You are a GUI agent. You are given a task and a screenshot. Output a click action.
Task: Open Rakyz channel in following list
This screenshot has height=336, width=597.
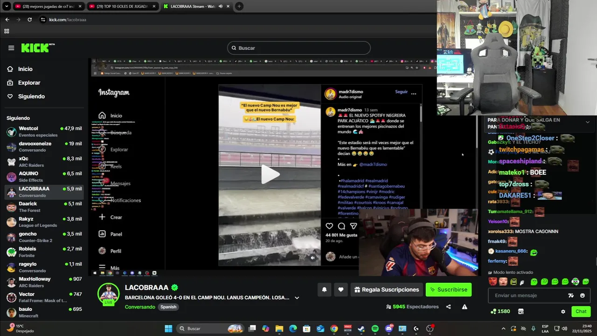(x=44, y=222)
